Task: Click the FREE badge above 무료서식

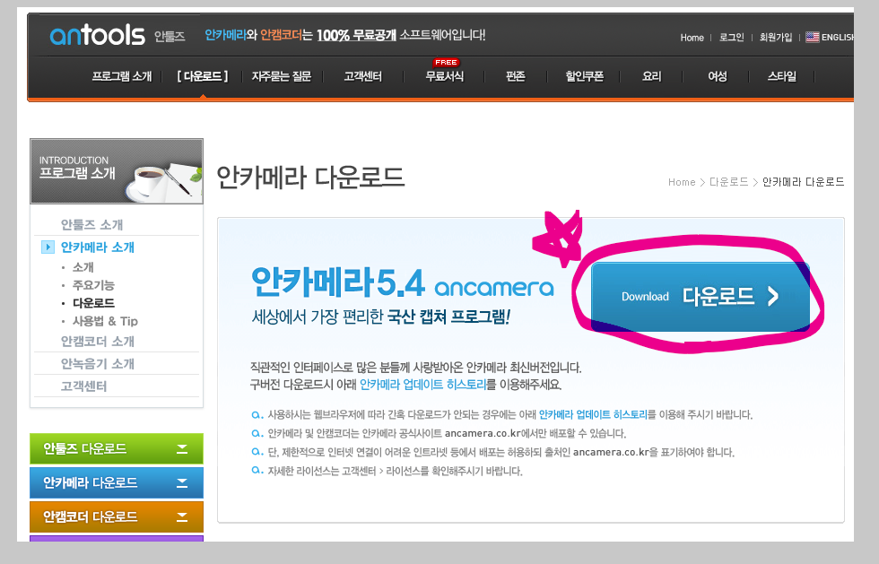Action: (446, 62)
